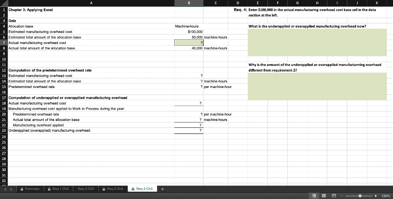Click the '?' cell in row 13

coord(189,76)
